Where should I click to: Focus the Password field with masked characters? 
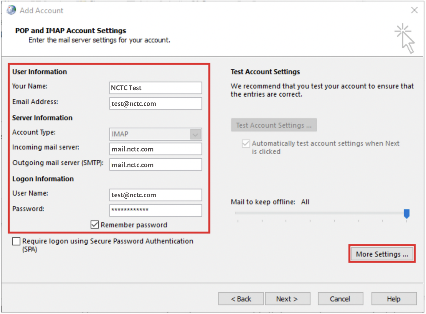(x=156, y=210)
